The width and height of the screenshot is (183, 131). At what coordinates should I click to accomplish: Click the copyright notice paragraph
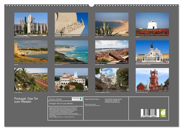(x=65, y=112)
